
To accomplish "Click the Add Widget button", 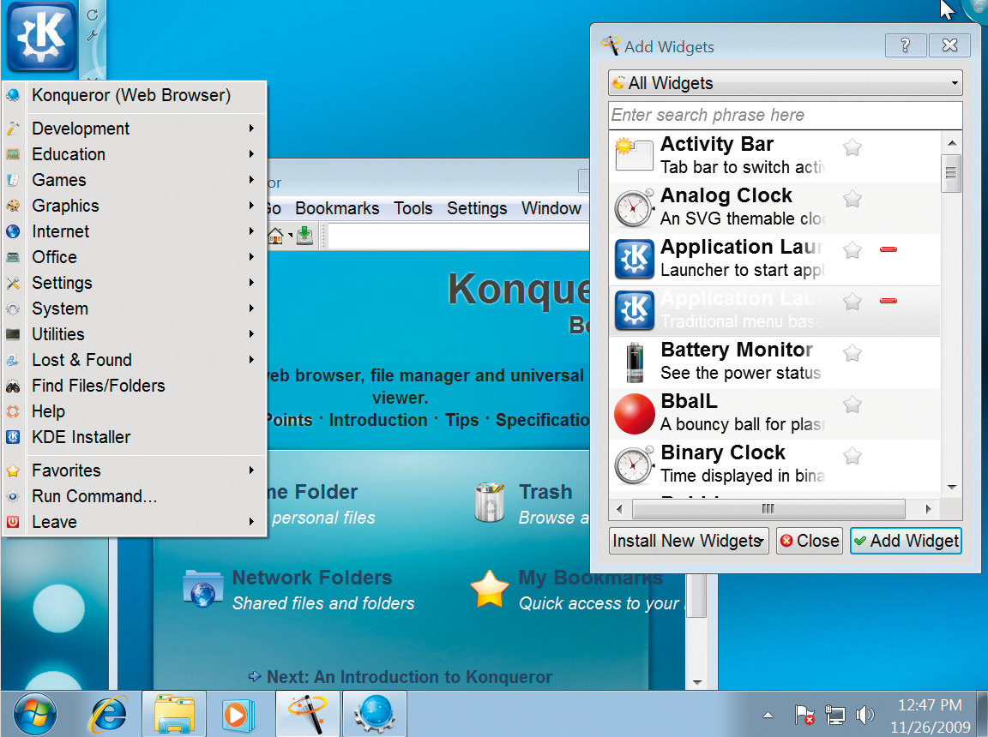I will pos(906,541).
